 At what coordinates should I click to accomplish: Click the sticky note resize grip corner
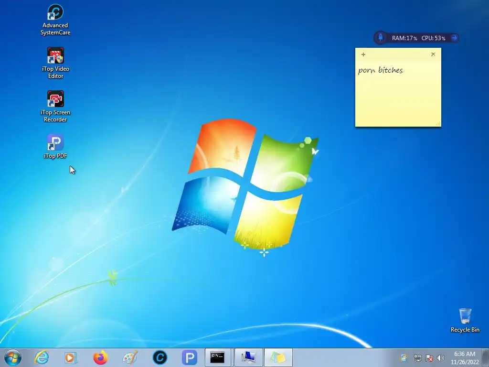(438, 124)
